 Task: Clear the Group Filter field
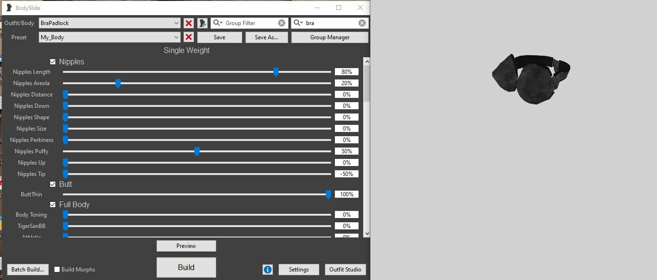click(x=281, y=23)
